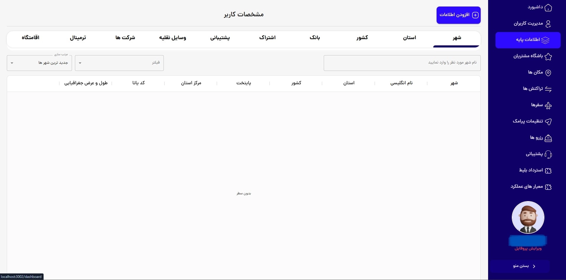The width and height of the screenshot is (566, 280).
Task: Click the اطلاعات پایه book icon
Action: (545, 40)
